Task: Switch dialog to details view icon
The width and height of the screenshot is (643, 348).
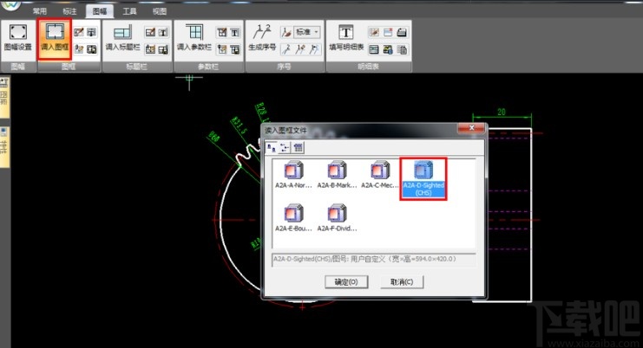Action: click(299, 148)
